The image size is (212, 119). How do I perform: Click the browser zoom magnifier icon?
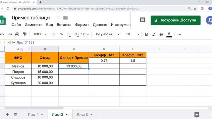[x=189, y=9]
